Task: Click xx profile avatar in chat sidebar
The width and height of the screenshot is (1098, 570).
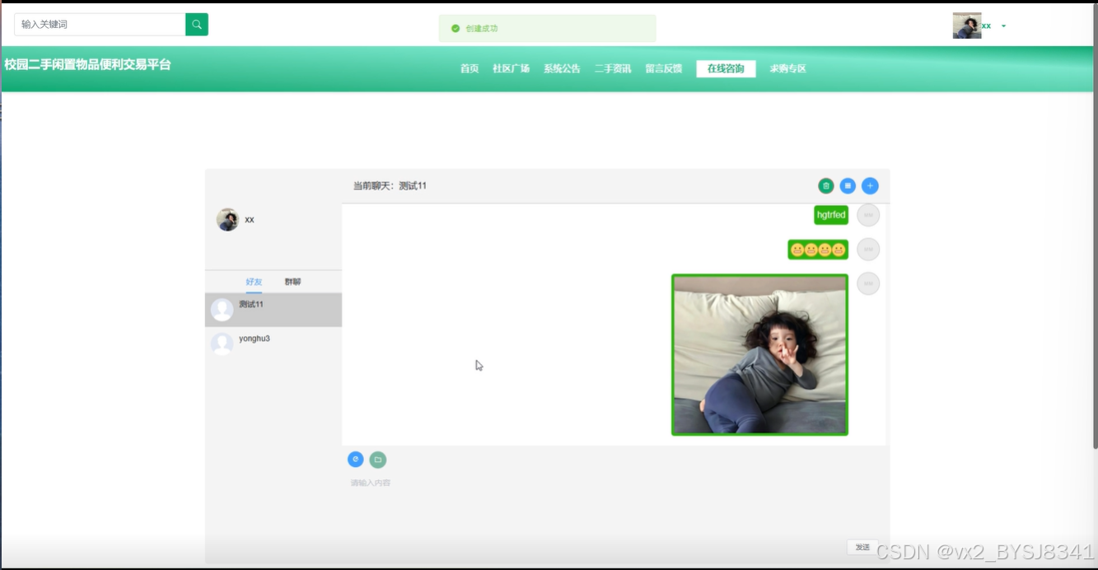Action: [x=228, y=220]
